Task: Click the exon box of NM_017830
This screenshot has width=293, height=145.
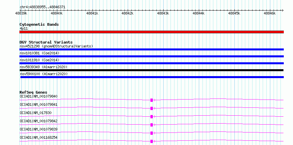Action: pyautogui.click(x=151, y=117)
